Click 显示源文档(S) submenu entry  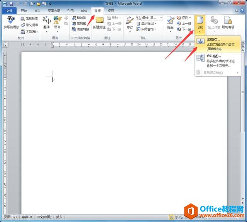coord(218,73)
